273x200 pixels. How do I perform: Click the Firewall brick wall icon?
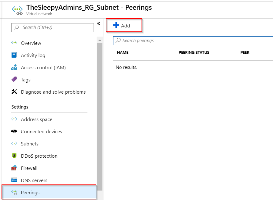pos(14,168)
